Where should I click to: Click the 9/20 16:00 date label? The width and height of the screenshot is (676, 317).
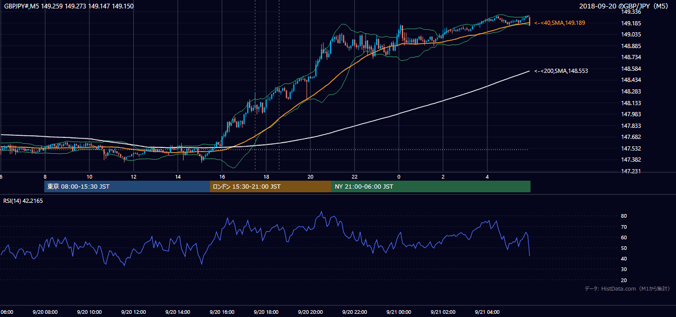pyautogui.click(x=222, y=312)
